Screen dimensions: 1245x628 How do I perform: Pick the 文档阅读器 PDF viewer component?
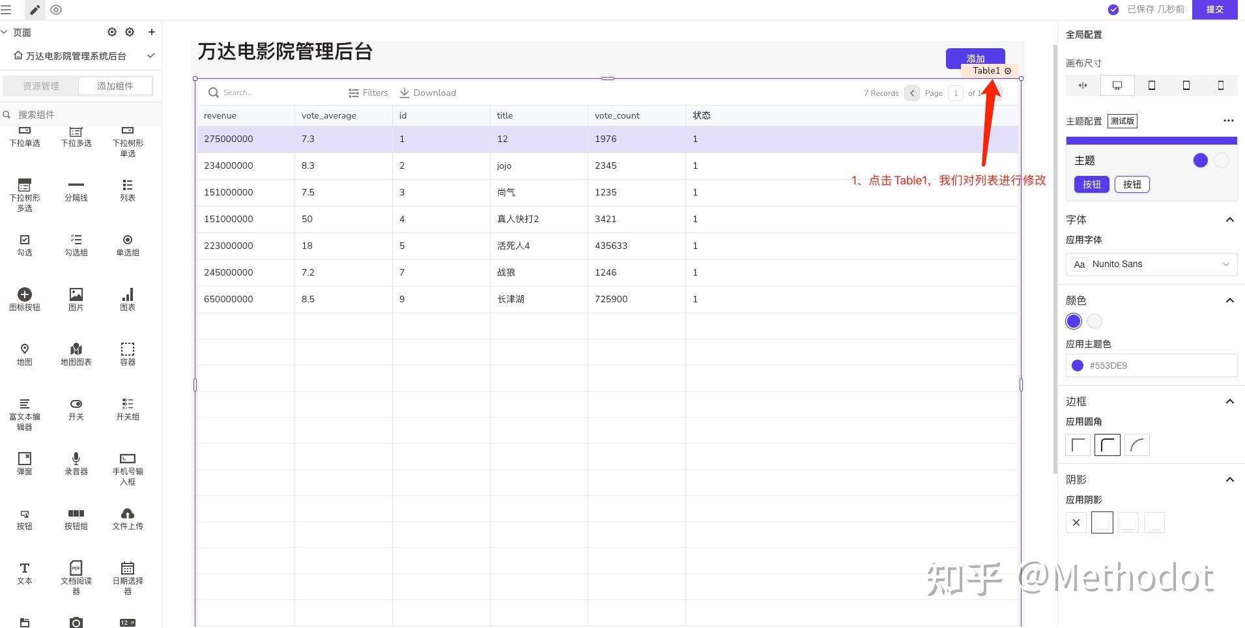tap(76, 578)
